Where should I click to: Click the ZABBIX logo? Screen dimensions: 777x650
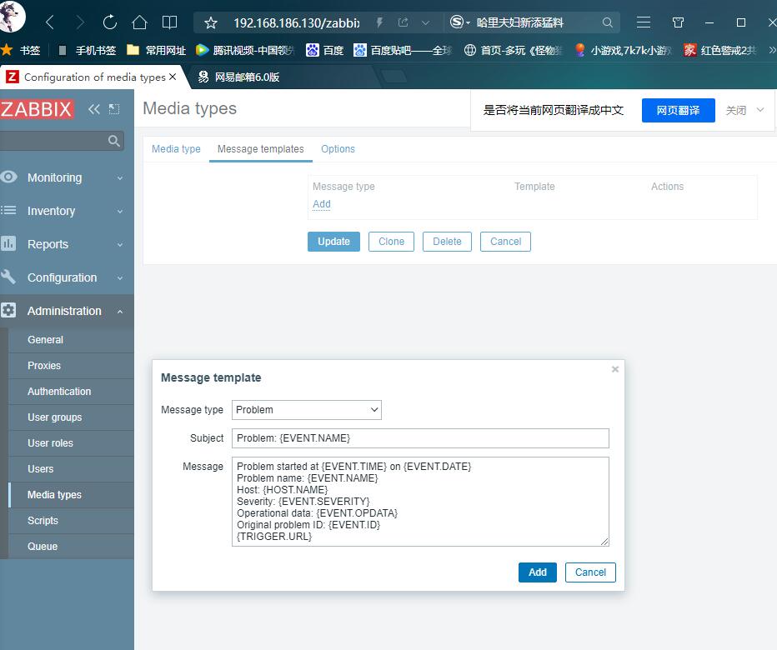pos(36,109)
